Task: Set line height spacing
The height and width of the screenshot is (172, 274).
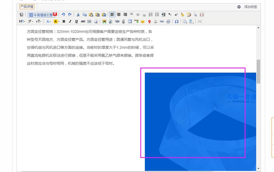Action: tap(89, 21)
